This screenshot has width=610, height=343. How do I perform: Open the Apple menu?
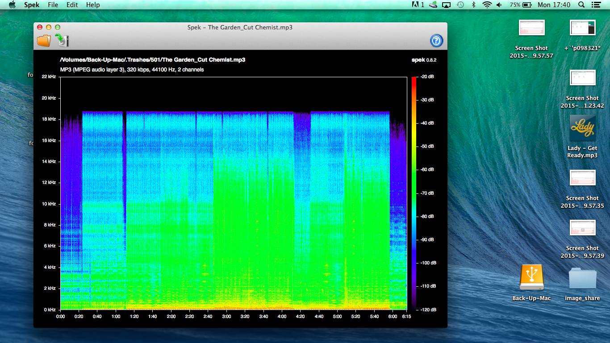pyautogui.click(x=12, y=5)
